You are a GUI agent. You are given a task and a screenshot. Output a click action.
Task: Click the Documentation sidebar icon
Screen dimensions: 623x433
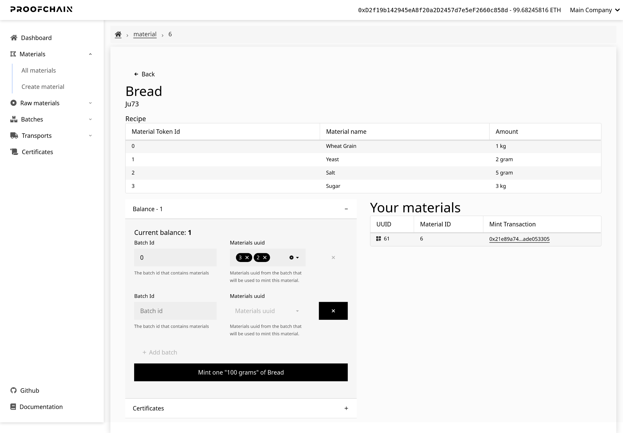(13, 406)
